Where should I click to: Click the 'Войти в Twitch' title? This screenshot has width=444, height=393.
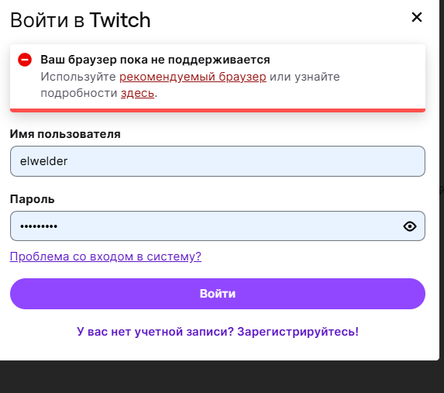point(81,20)
